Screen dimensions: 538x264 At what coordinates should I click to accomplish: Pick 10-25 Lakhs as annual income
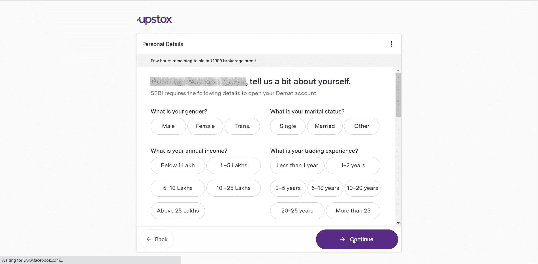click(x=233, y=188)
